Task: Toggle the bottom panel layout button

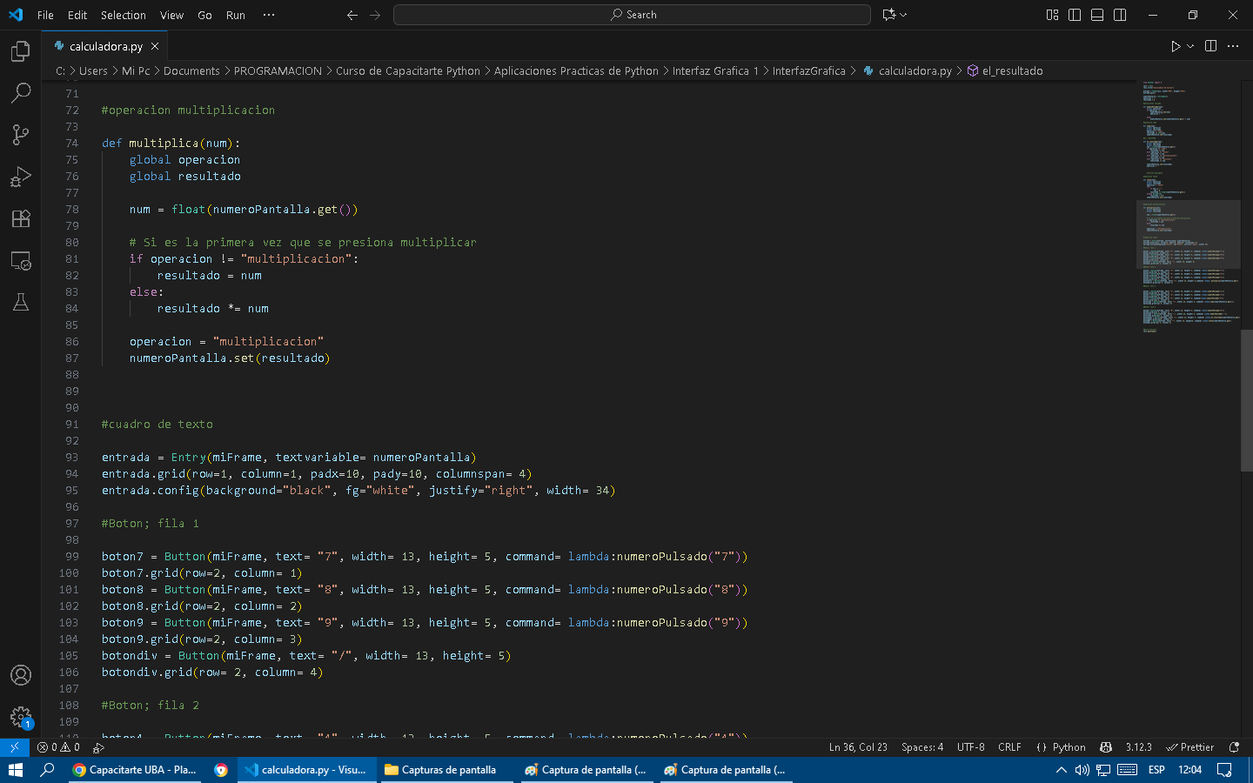Action: tap(1097, 15)
